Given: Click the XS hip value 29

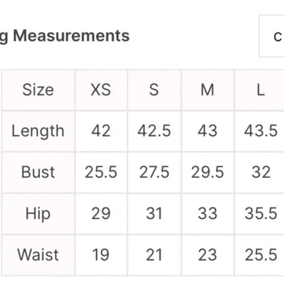Looking at the screenshot, I should click(101, 213).
